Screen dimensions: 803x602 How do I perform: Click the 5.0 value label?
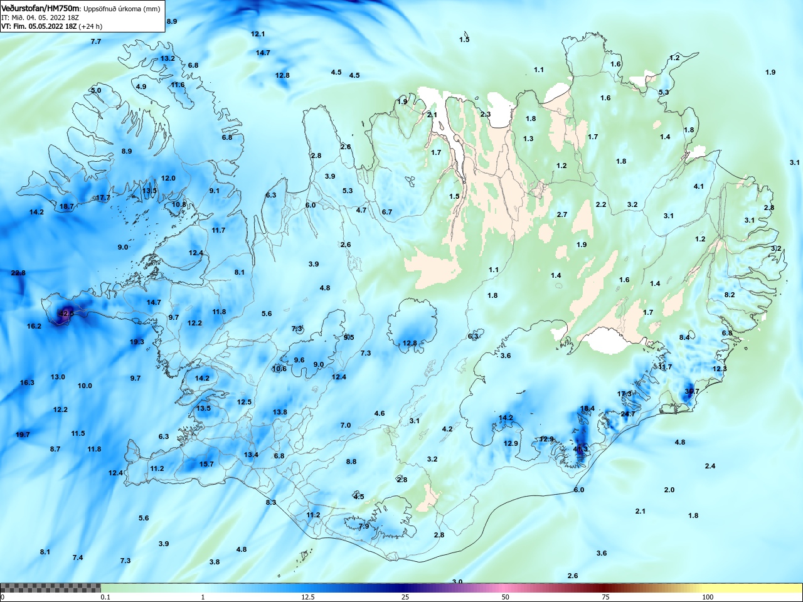point(96,90)
